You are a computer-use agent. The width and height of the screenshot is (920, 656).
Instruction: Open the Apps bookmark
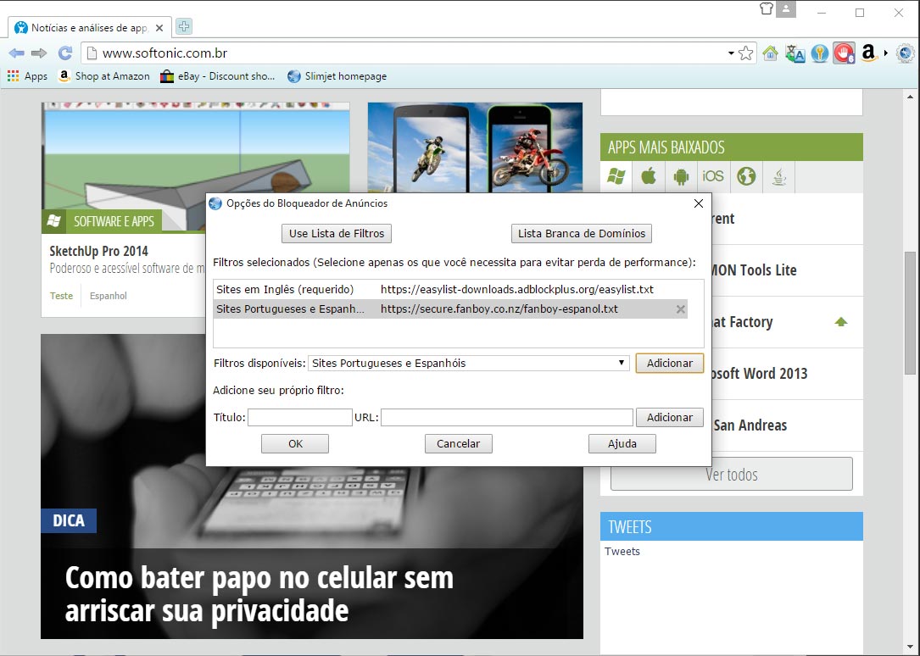(x=27, y=76)
